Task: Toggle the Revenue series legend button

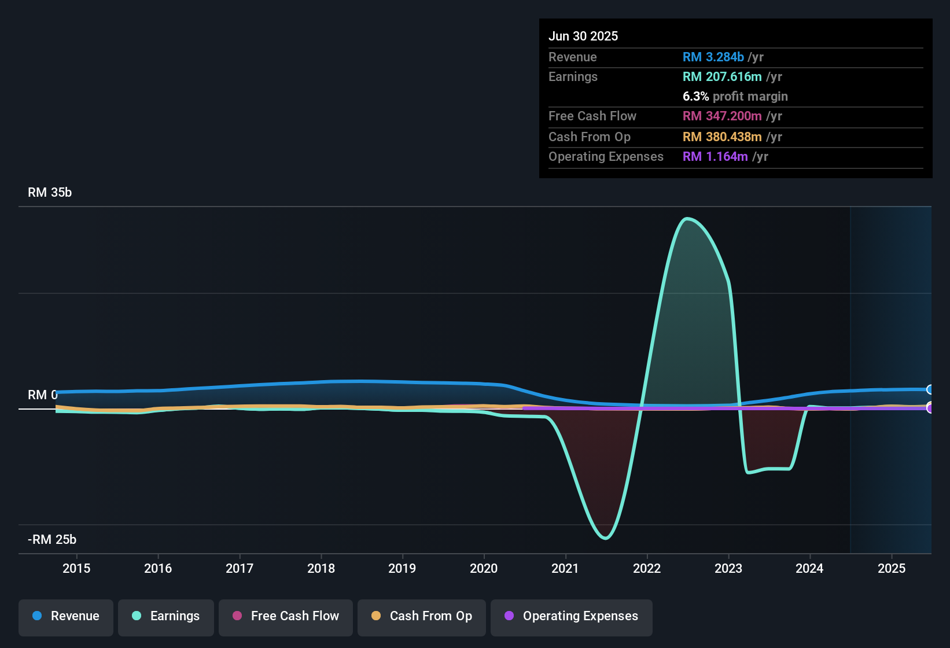Action: (x=66, y=617)
